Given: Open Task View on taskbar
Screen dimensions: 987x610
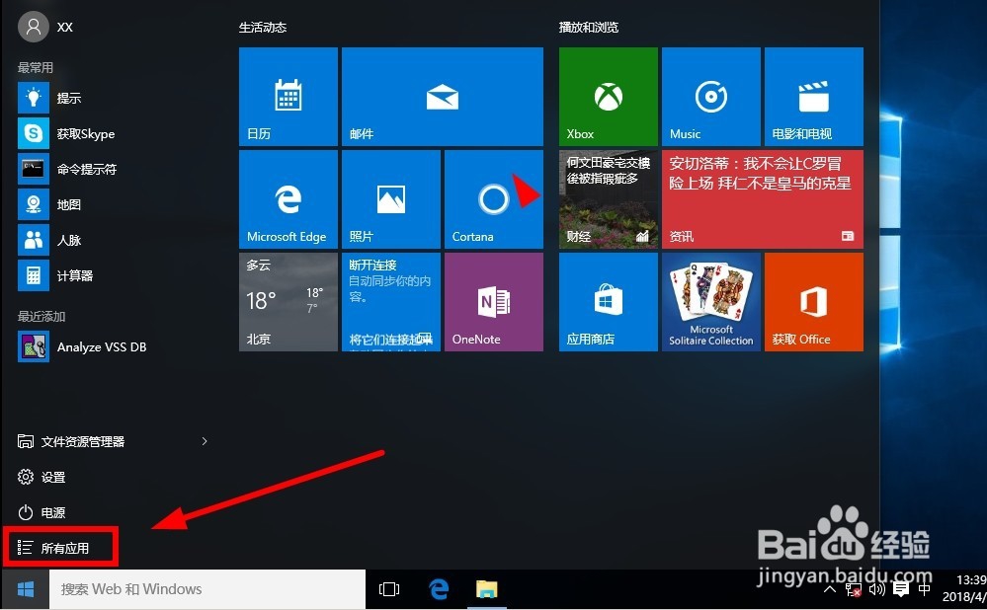Looking at the screenshot, I should [x=389, y=589].
